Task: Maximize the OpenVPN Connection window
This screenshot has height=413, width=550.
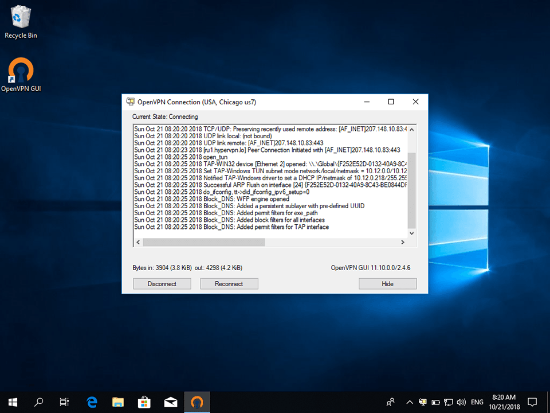Action: (x=391, y=102)
